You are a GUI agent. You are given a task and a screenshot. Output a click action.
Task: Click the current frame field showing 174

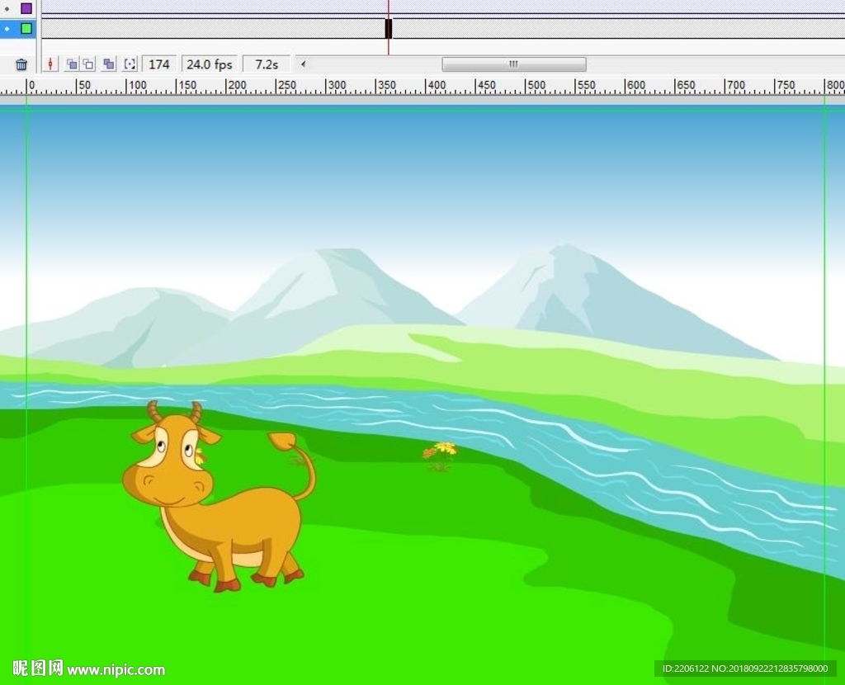pos(159,64)
